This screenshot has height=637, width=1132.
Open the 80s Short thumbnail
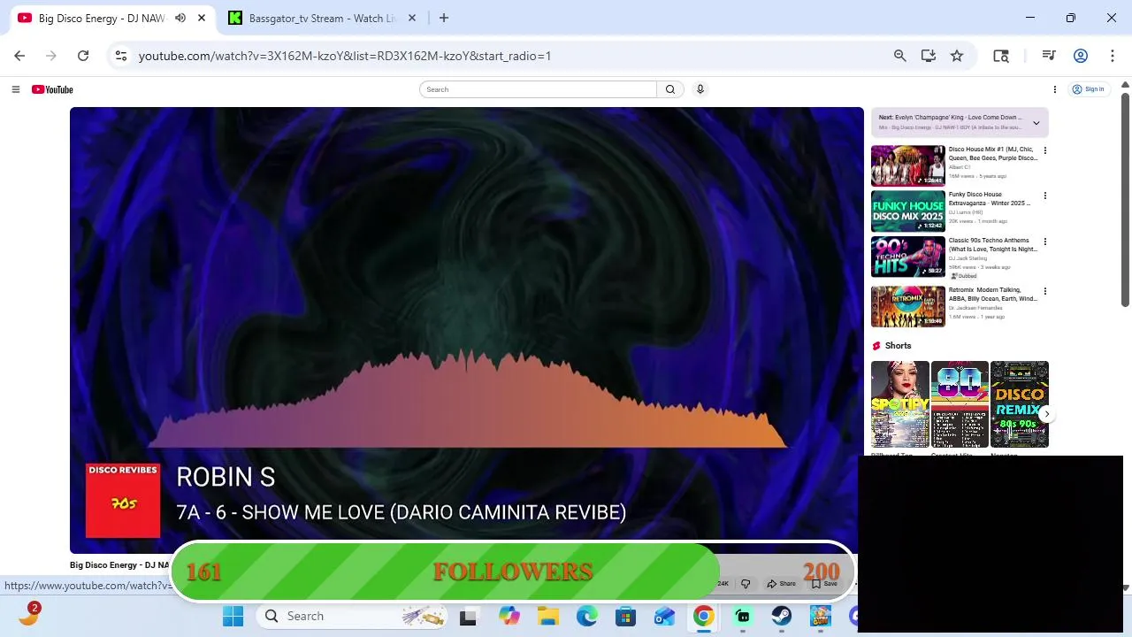[960, 404]
